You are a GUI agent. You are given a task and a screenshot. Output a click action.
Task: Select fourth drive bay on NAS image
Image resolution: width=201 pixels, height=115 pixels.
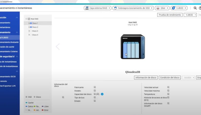click(x=137, y=50)
